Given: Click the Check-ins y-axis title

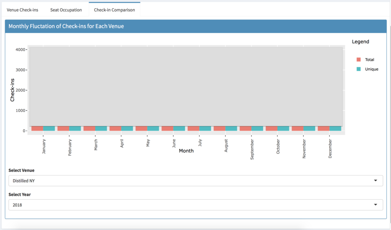Looking at the screenshot, I should click(x=13, y=90).
